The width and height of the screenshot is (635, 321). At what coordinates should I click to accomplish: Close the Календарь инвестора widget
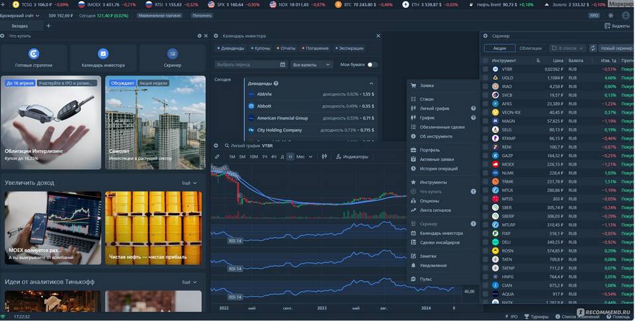(x=378, y=36)
